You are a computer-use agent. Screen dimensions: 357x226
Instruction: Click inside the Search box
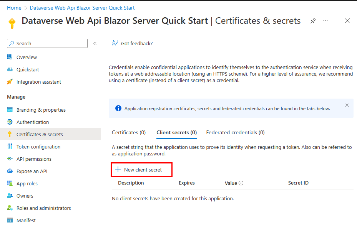46,43
